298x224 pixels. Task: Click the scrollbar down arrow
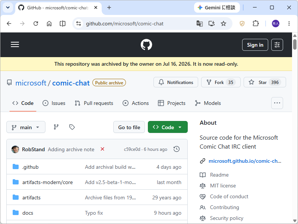tap(295, 221)
